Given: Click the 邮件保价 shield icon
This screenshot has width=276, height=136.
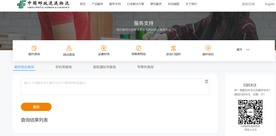Looking at the screenshot, I should pyautogui.click(x=208, y=48).
